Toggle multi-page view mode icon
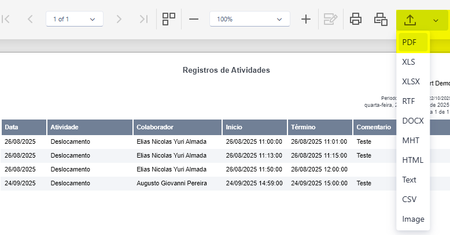The height and width of the screenshot is (235, 450). point(169,19)
